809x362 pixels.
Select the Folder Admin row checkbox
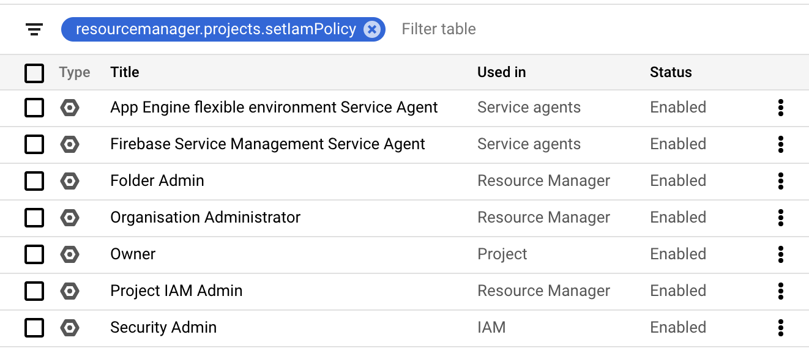click(x=34, y=181)
